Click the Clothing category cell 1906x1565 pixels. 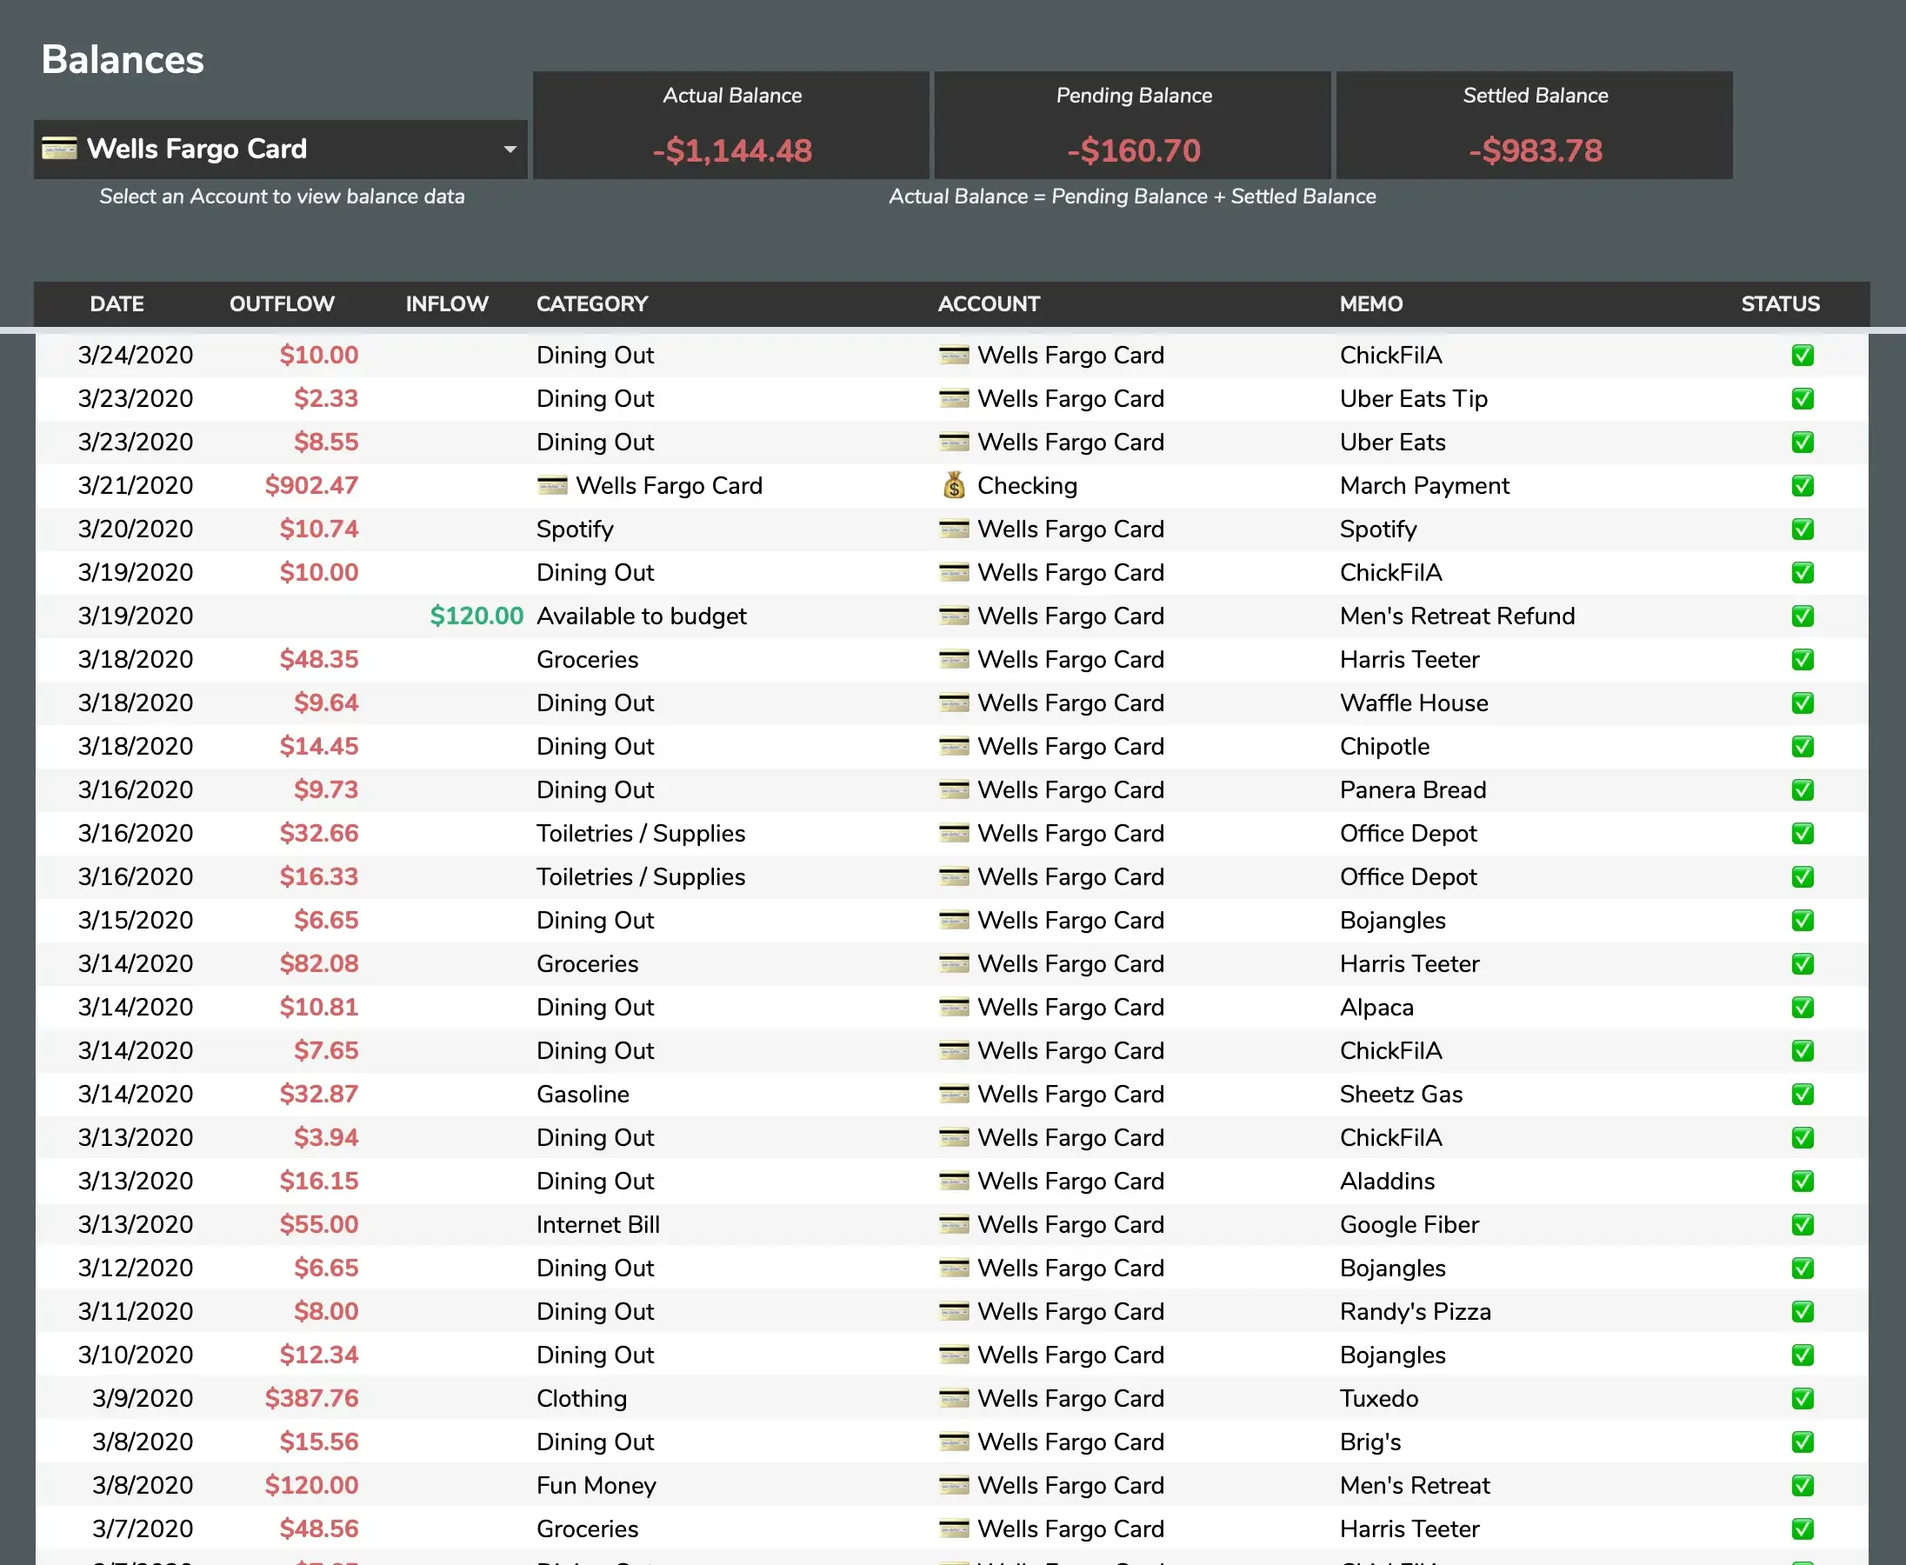click(x=582, y=1398)
